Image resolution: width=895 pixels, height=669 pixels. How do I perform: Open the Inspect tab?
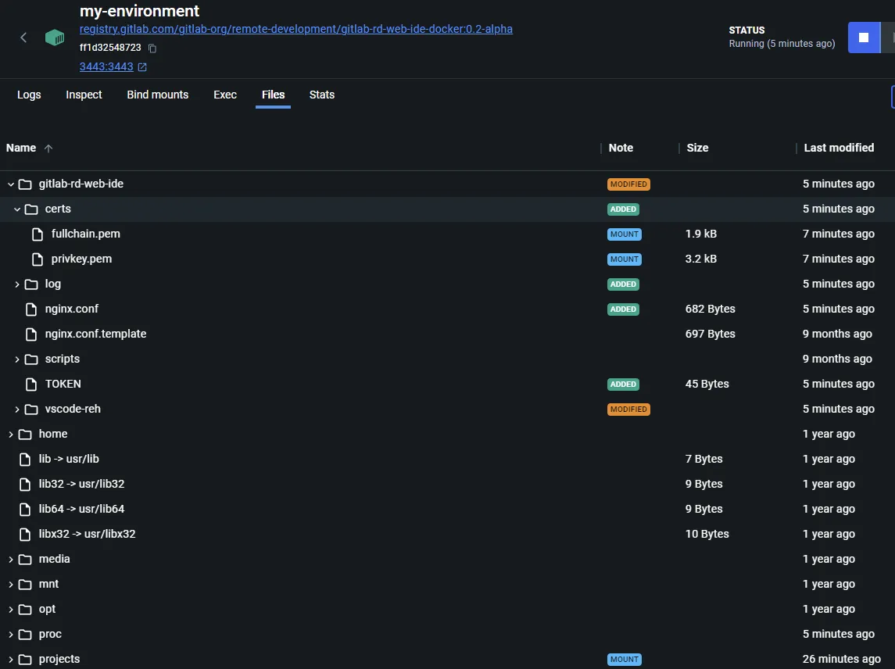(84, 95)
